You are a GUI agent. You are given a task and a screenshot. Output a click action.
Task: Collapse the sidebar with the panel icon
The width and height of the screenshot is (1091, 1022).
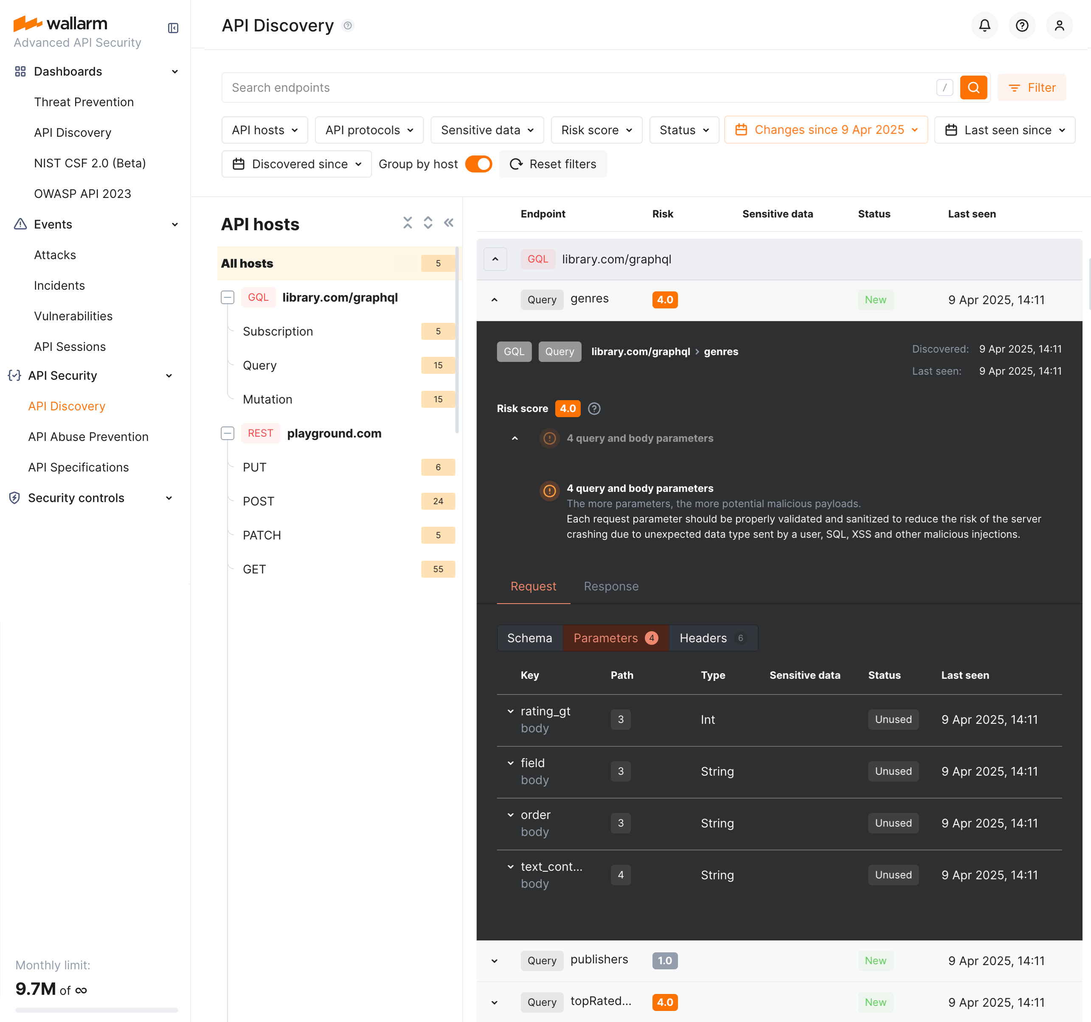click(x=173, y=28)
